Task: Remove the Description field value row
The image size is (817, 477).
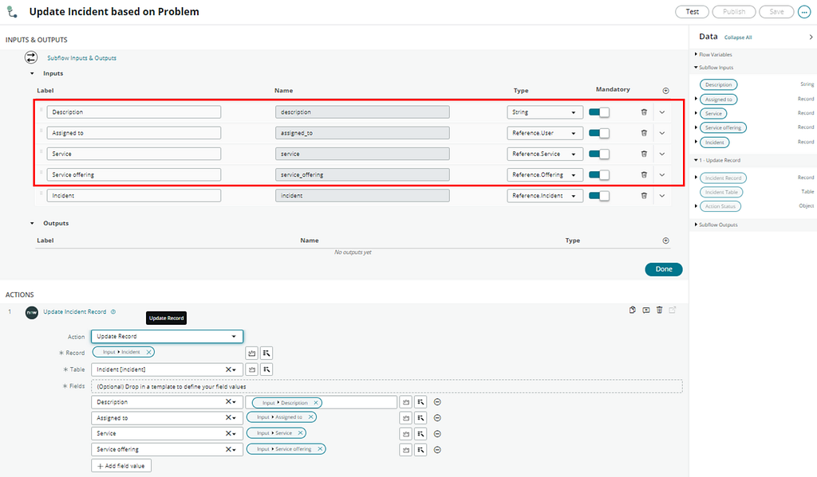Action: click(438, 402)
